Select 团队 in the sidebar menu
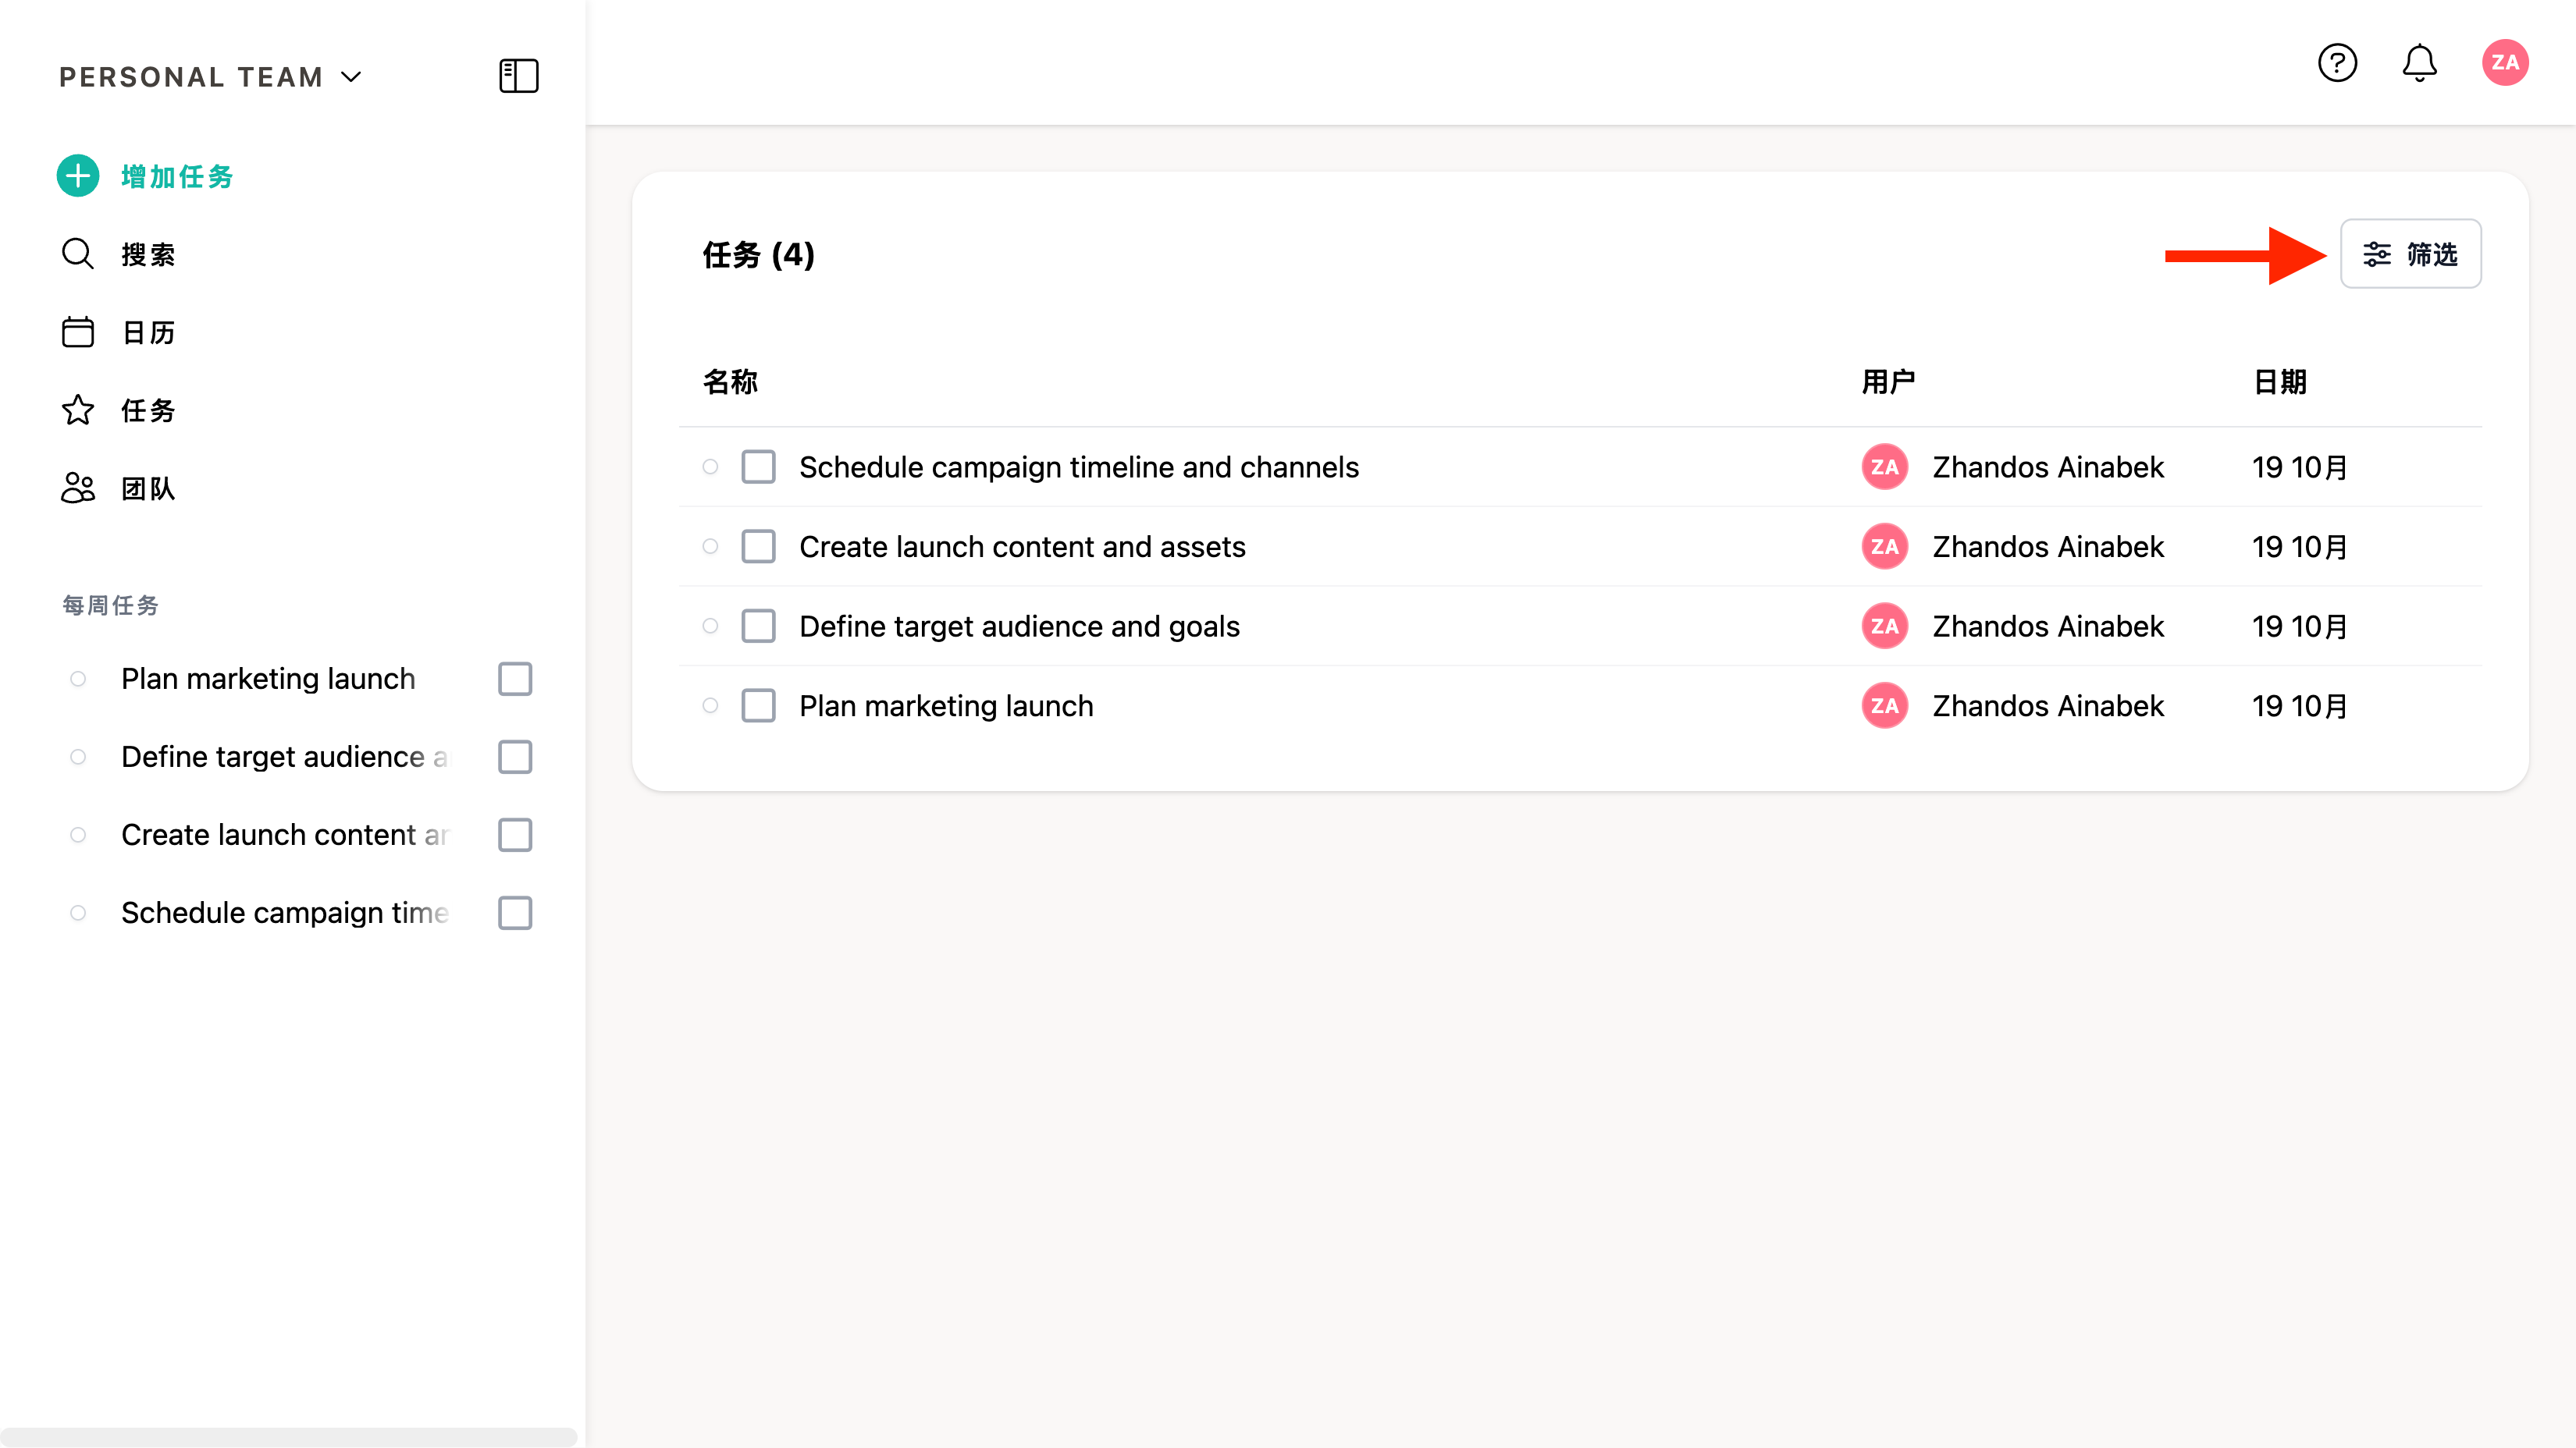 tap(148, 488)
